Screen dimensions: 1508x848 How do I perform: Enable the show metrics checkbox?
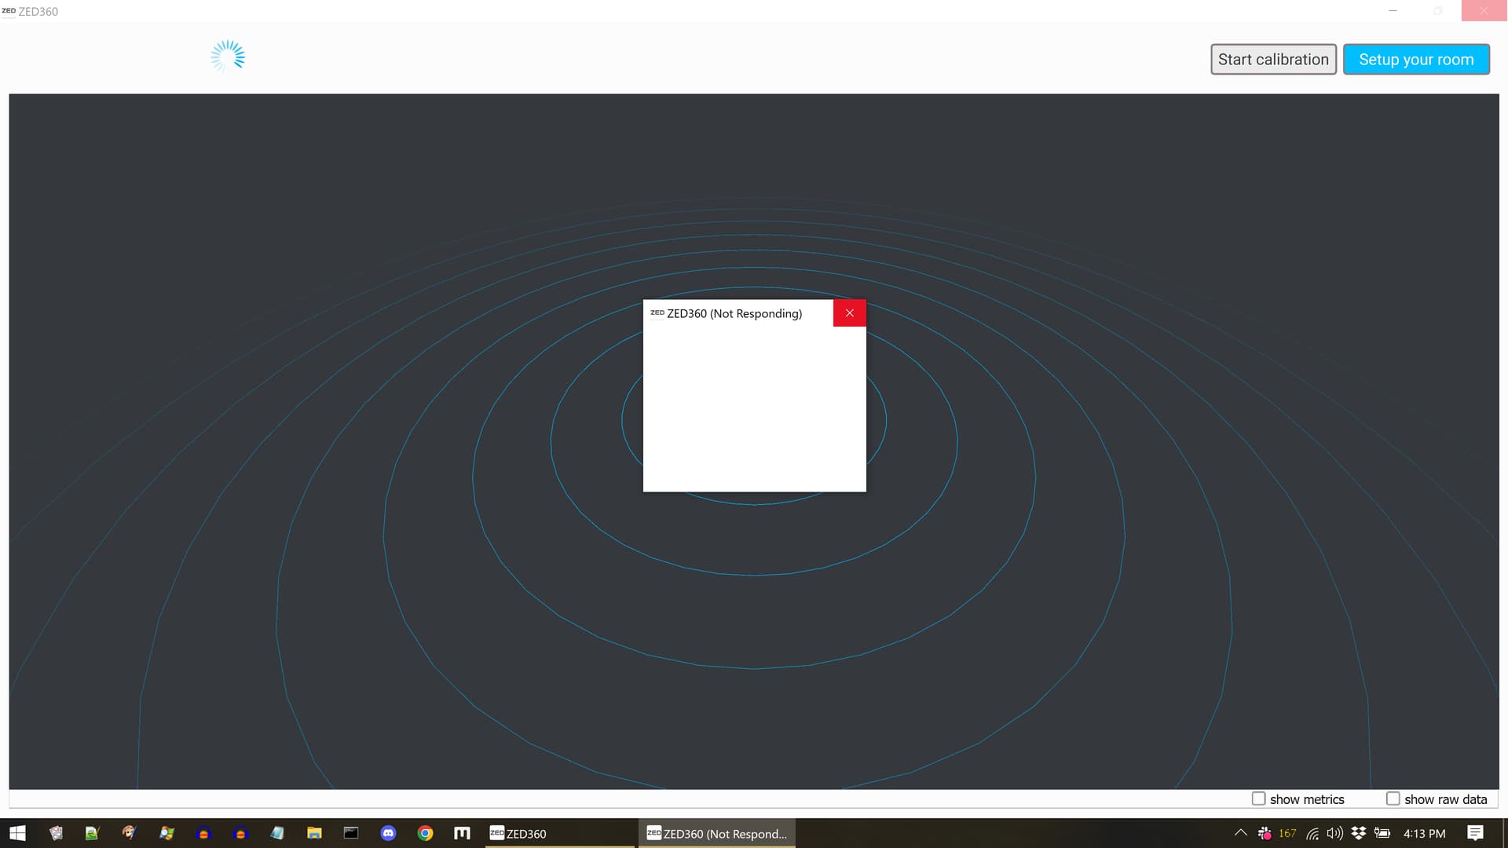coord(1258,799)
